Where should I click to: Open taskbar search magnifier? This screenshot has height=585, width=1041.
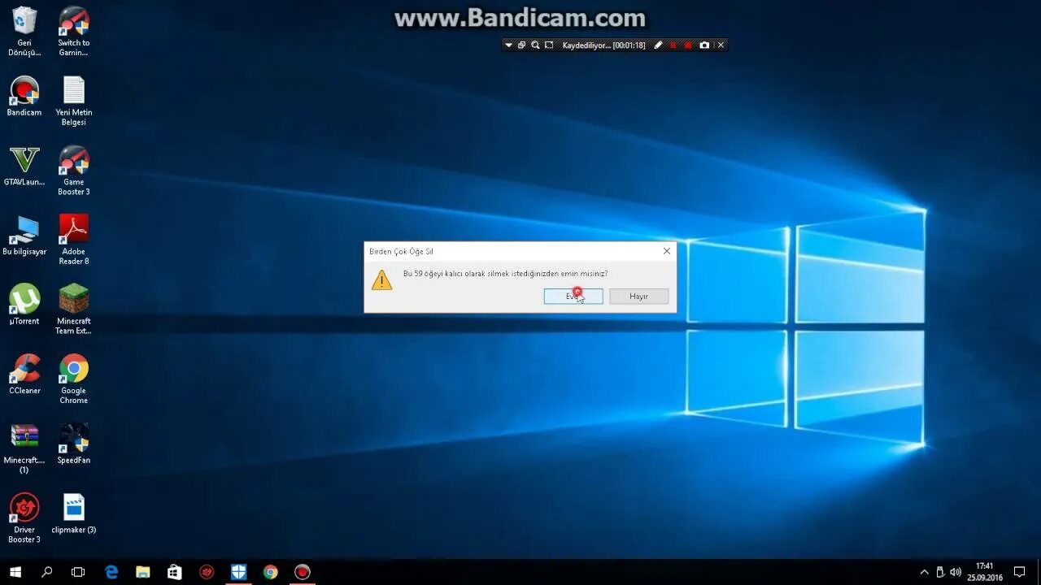click(47, 572)
